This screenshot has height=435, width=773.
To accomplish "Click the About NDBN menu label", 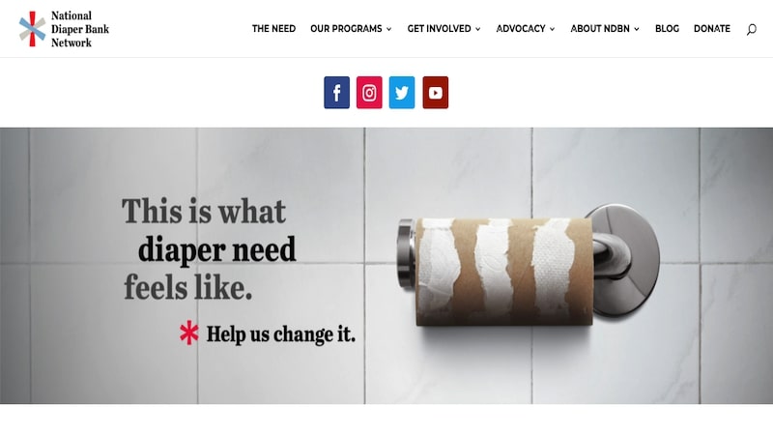I will pos(600,29).
